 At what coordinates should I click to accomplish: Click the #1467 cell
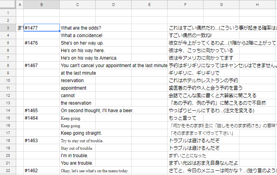(41, 66)
